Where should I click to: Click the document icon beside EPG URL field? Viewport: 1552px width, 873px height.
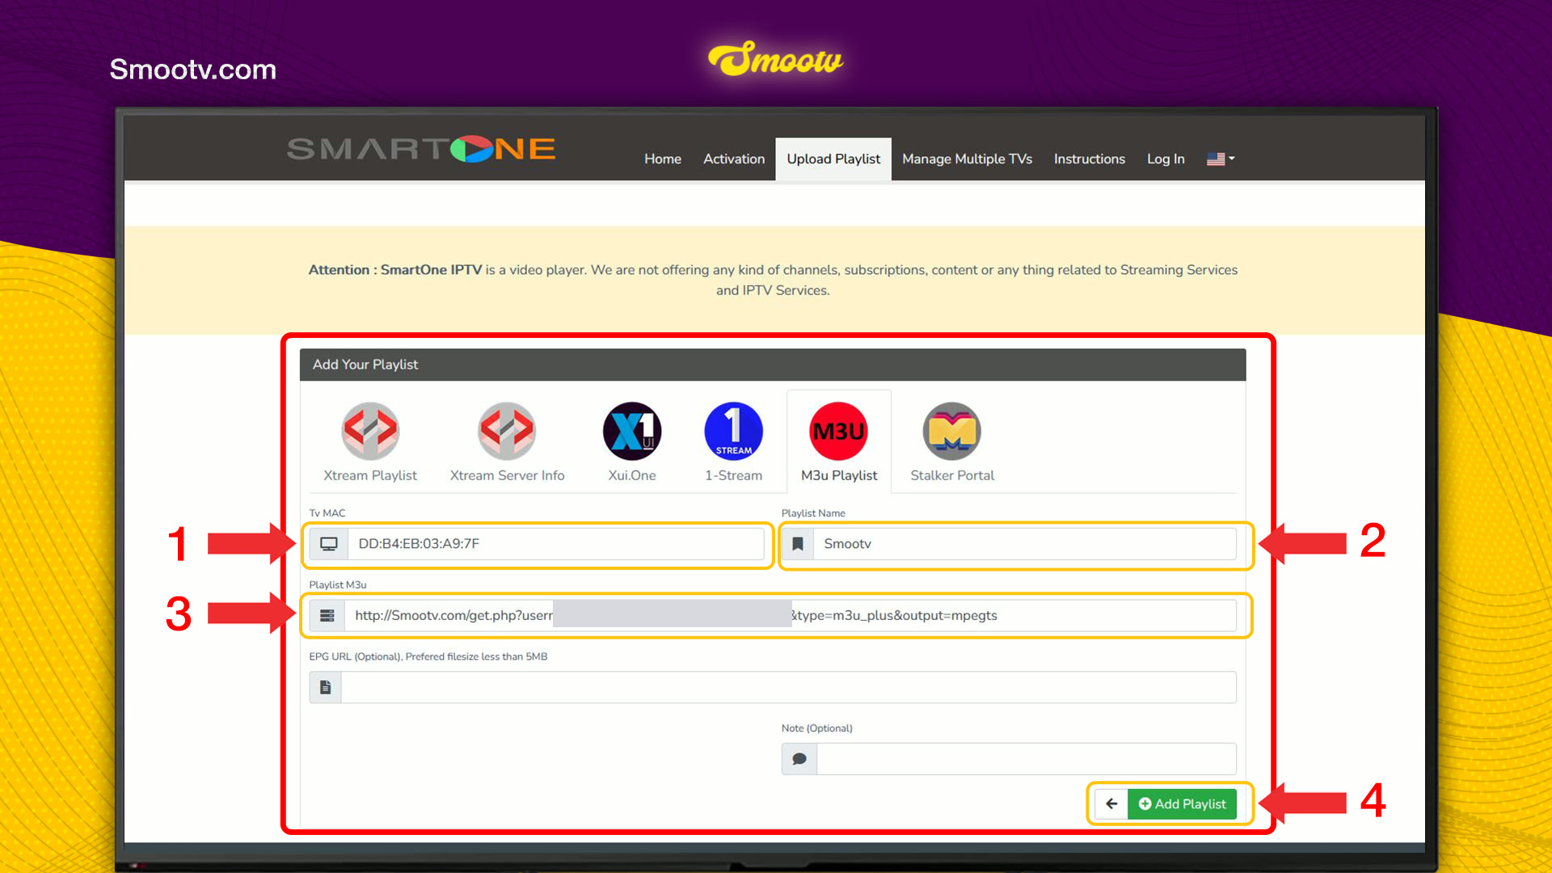[x=325, y=687]
